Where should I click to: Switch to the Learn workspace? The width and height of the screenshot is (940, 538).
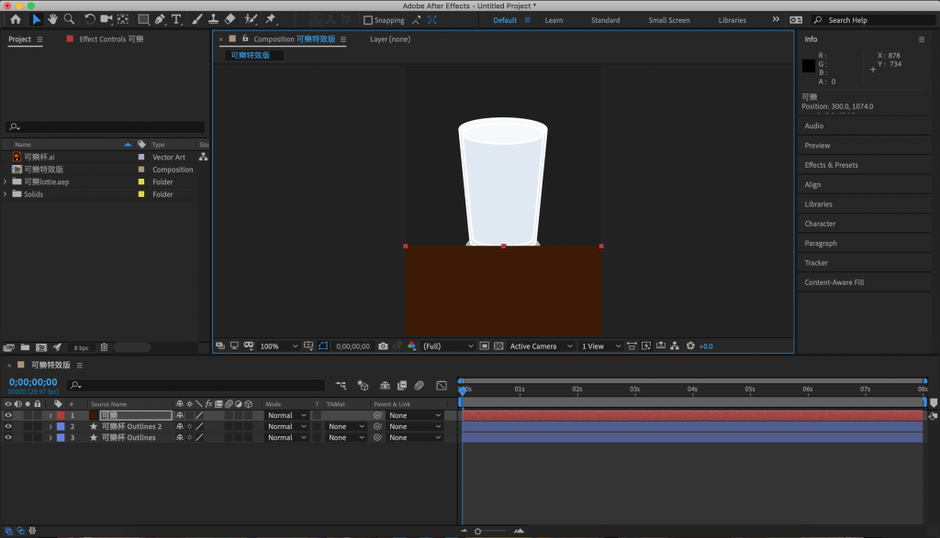pos(554,20)
